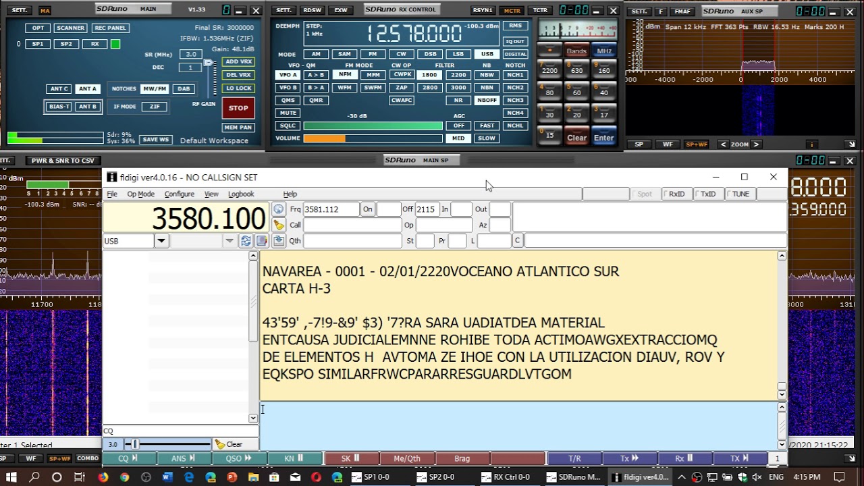864x486 pixels.
Task: Click the Brag macro button
Action: pyautogui.click(x=462, y=458)
